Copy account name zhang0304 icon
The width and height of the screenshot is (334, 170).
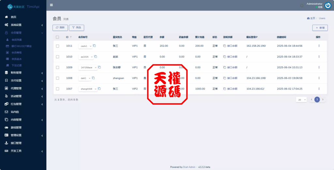pyautogui.click(x=99, y=89)
